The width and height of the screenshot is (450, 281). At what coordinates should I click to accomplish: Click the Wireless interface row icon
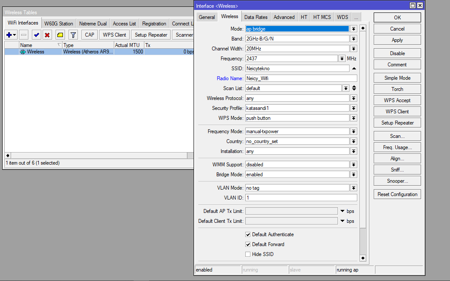click(23, 52)
